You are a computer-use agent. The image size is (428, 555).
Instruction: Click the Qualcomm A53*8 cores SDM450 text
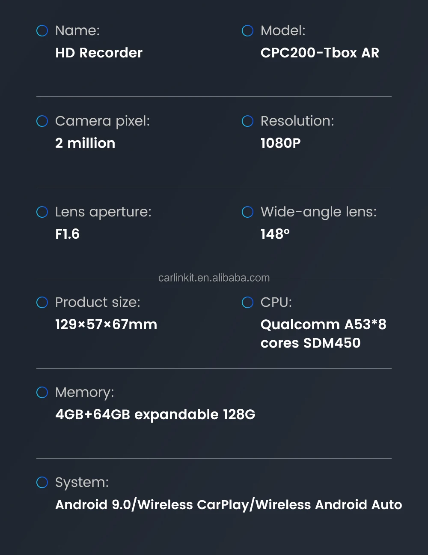323,333
